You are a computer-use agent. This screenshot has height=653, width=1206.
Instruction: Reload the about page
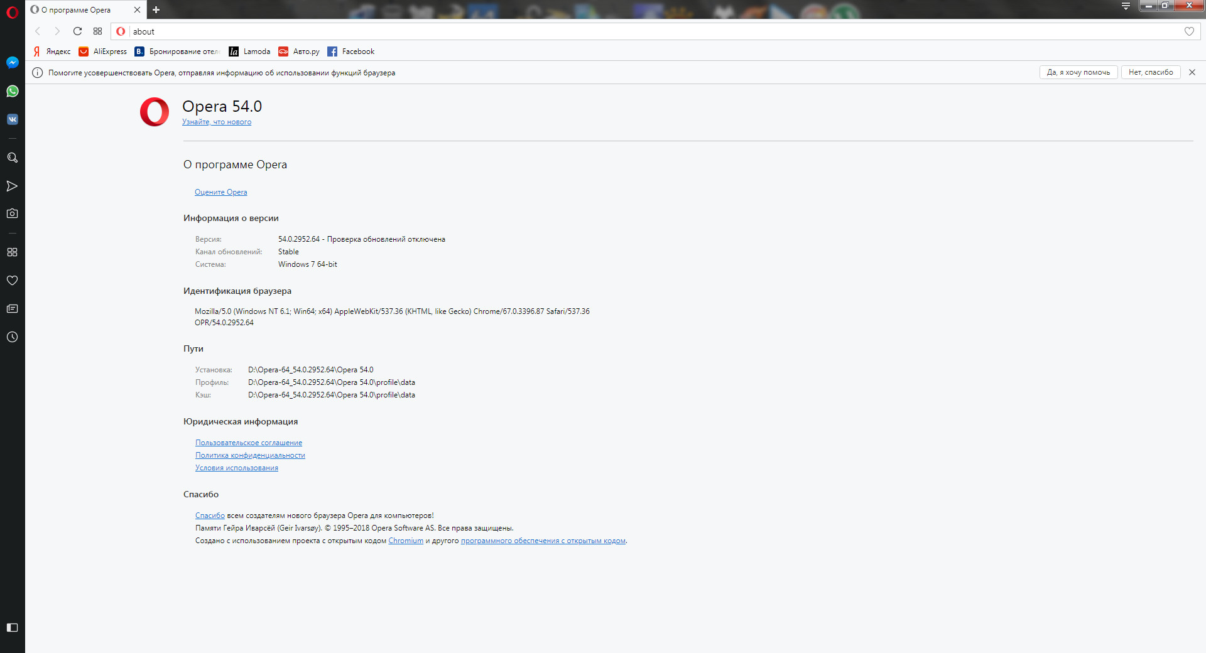pyautogui.click(x=77, y=31)
